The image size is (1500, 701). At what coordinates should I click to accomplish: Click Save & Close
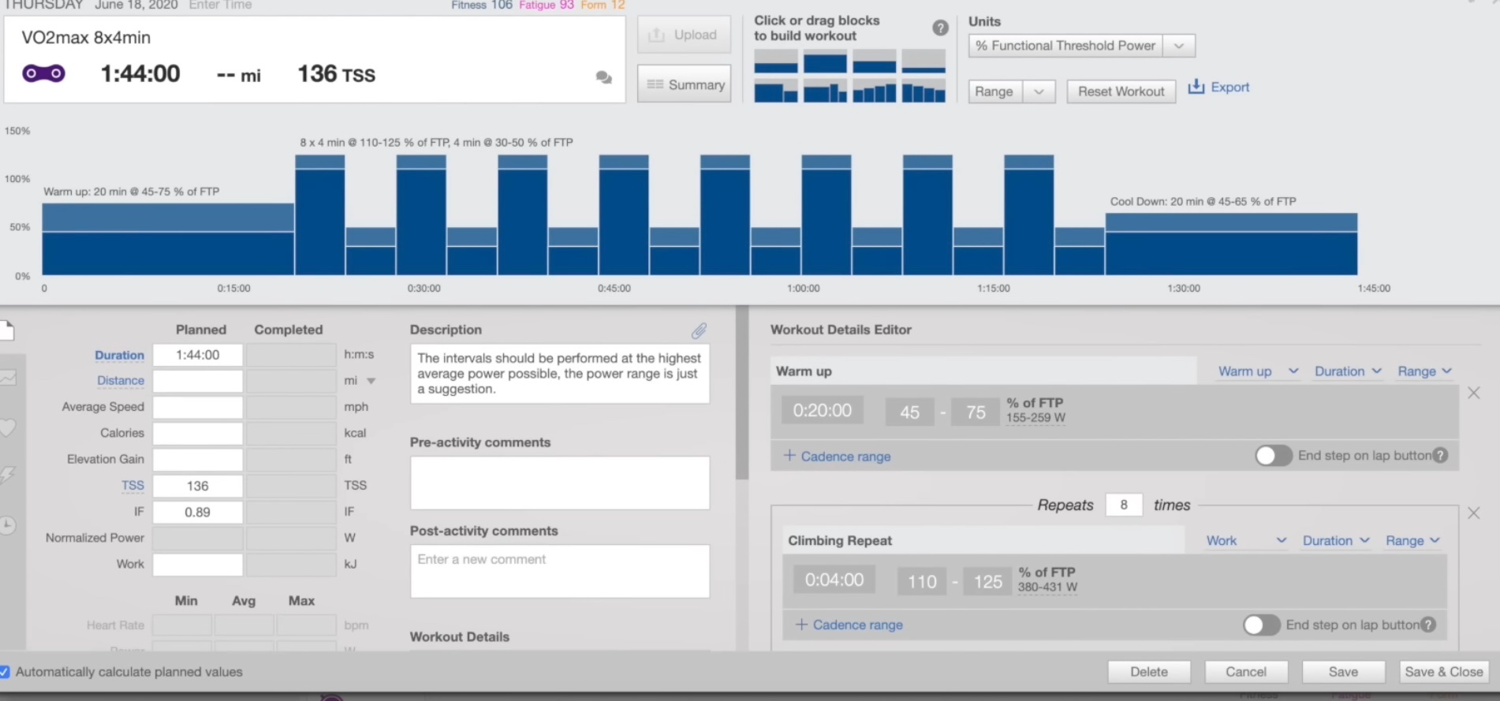[1443, 672]
